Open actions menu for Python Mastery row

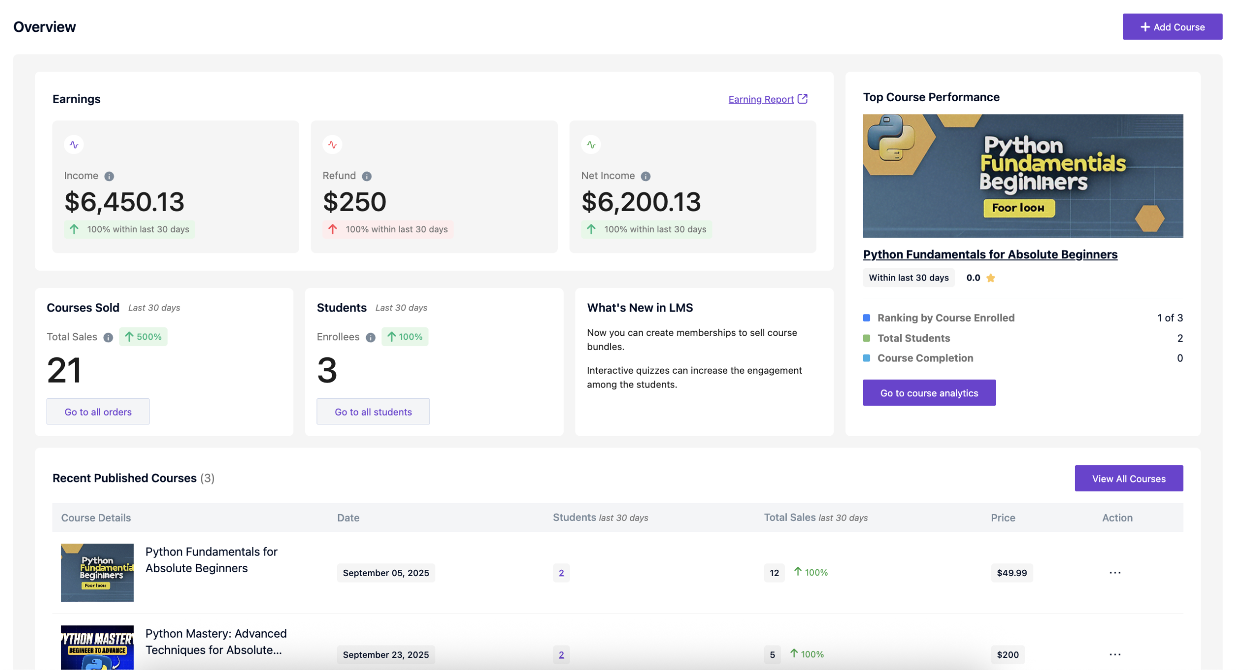(x=1115, y=654)
